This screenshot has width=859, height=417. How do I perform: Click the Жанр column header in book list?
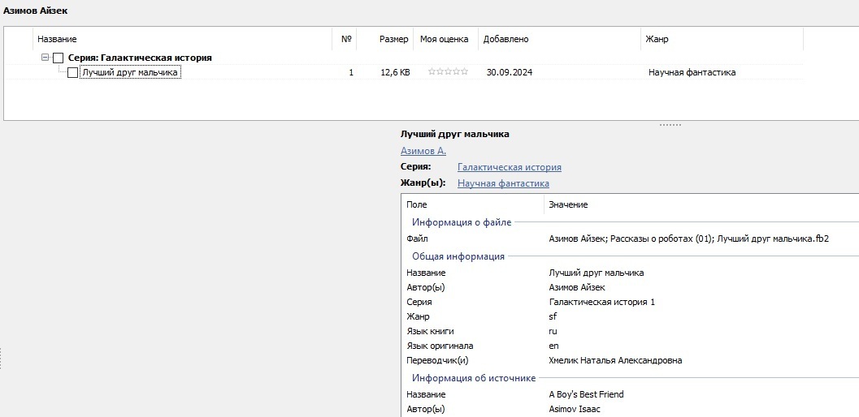pos(657,39)
